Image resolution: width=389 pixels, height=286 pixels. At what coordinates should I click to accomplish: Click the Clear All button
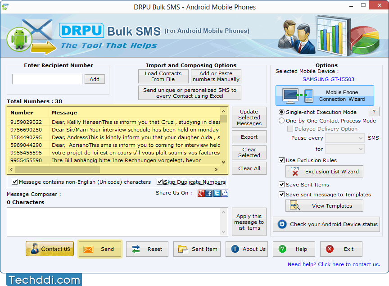(249, 168)
